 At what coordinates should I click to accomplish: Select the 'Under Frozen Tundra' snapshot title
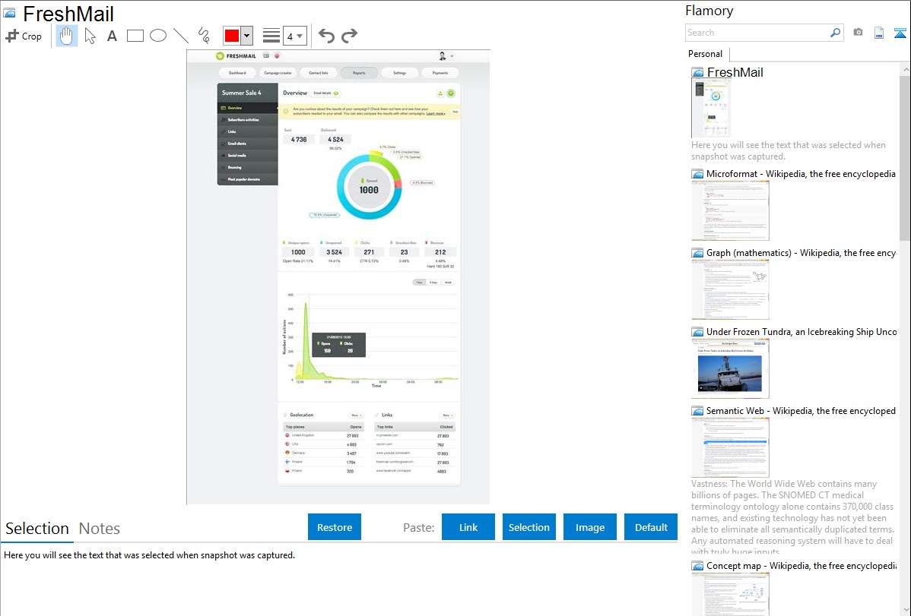(x=801, y=331)
